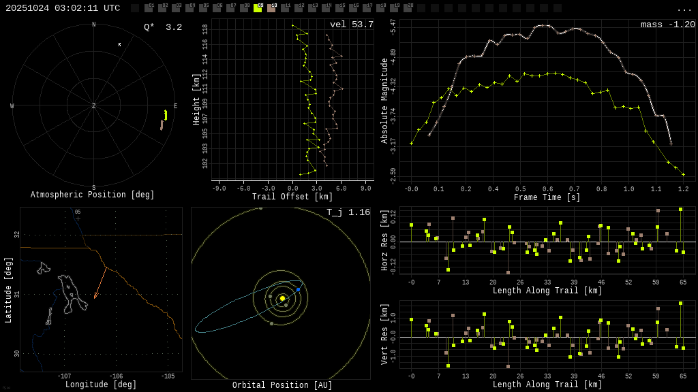Click the vel 53.7 readout

352,24
